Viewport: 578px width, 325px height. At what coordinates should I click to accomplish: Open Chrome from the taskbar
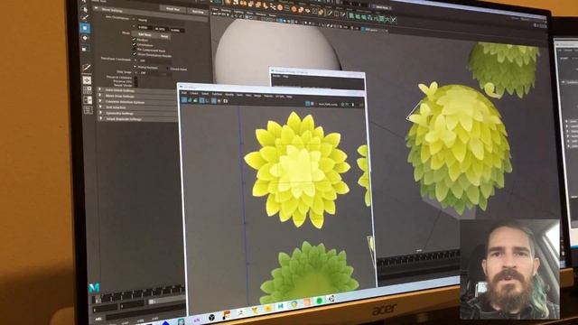point(294,304)
